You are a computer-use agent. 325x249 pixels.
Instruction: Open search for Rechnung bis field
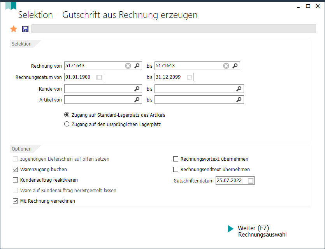(235, 66)
